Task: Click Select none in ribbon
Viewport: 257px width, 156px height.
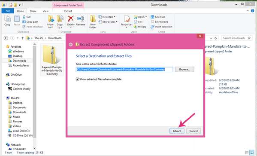Action: click(159, 21)
